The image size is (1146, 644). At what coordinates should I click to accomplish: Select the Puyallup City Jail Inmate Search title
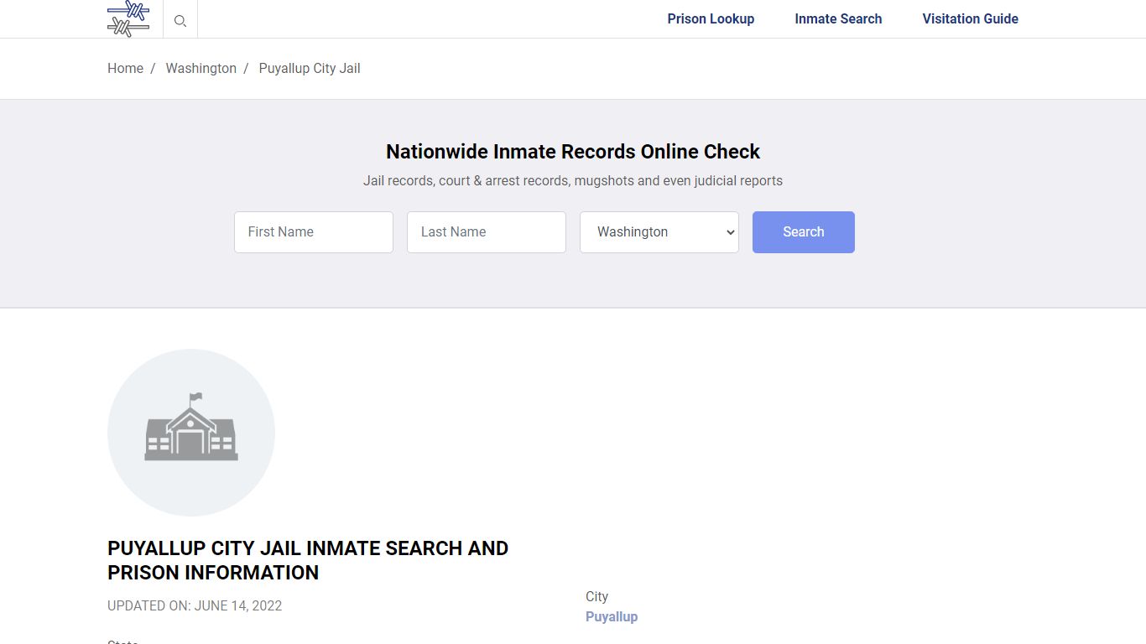[308, 560]
